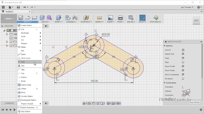Open the Insert image icon
Image resolution: width=204 pixels, height=114 pixels.
[x=111, y=18]
